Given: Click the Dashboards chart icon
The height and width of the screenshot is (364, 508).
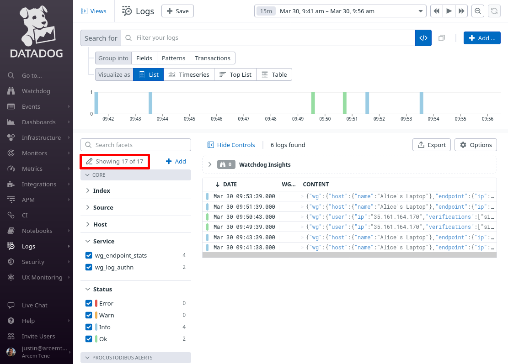Looking at the screenshot, I should point(11,122).
